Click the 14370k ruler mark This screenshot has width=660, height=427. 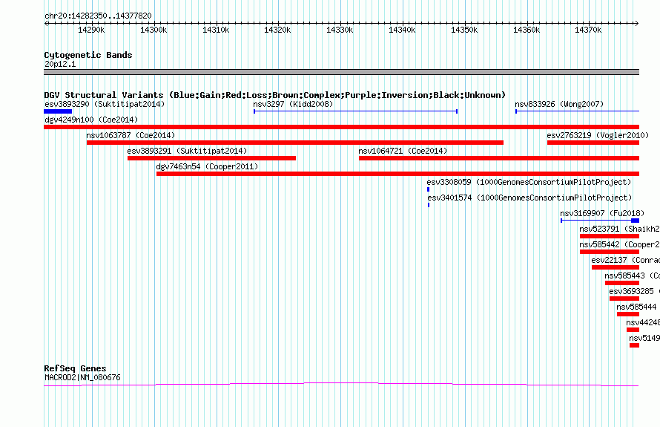[x=588, y=30]
